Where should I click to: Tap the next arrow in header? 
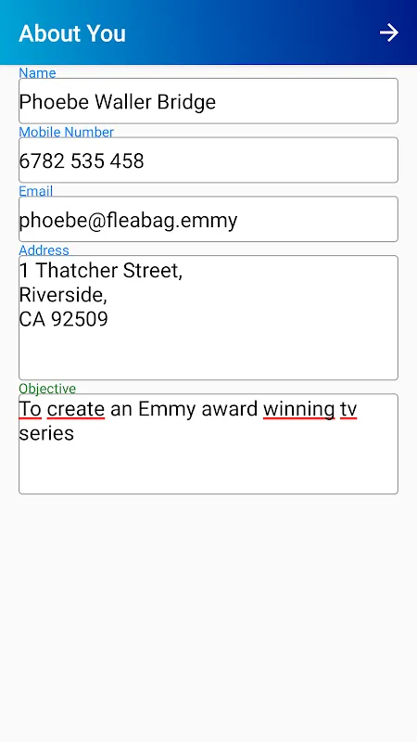click(x=389, y=32)
